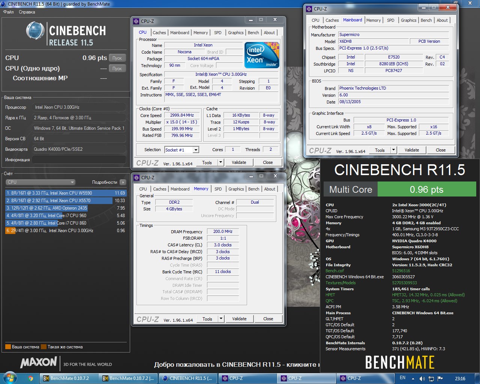Click the Cinebench icon in its title bar
This screenshot has width=480, height=384.
click(x=3, y=4)
